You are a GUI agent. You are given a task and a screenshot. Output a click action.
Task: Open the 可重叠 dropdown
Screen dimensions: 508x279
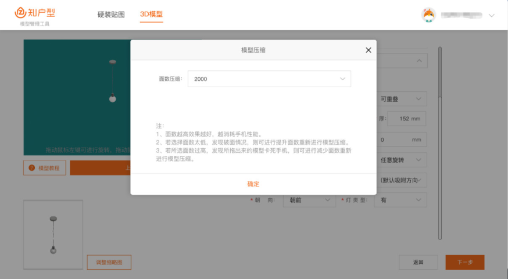click(401, 99)
